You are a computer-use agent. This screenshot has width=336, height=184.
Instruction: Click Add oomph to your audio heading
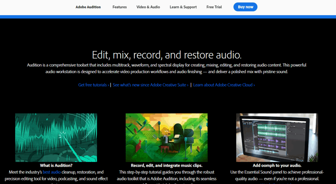277,165
